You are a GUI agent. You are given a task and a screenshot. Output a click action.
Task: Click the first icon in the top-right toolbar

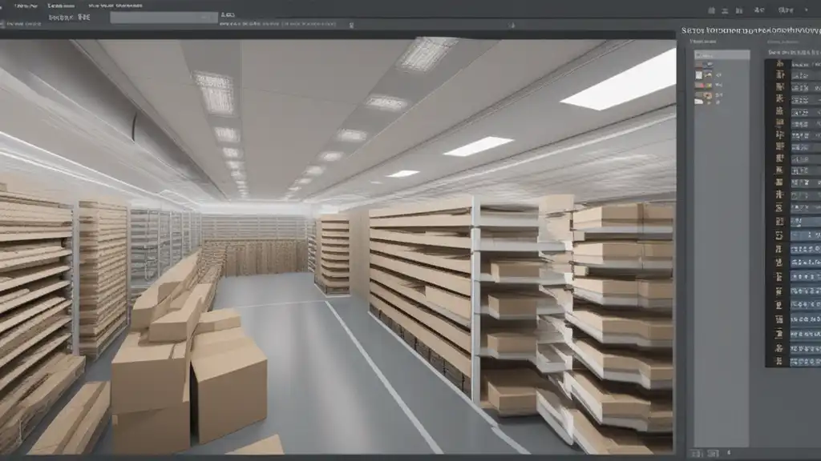click(x=711, y=10)
